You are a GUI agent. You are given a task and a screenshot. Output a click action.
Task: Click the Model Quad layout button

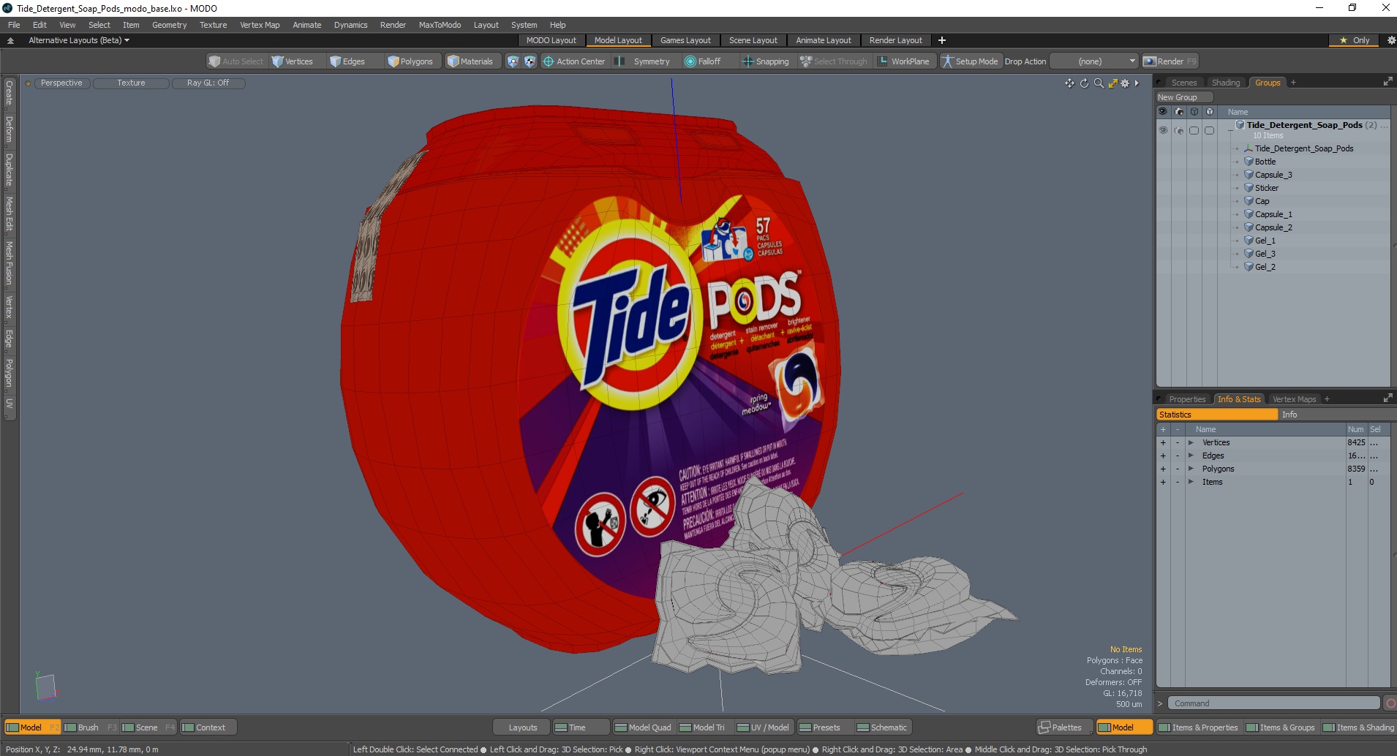pyautogui.click(x=644, y=727)
